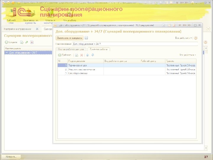The height and width of the screenshot is (160, 213).
Task: Click the График column header
Action: tap(181, 61)
